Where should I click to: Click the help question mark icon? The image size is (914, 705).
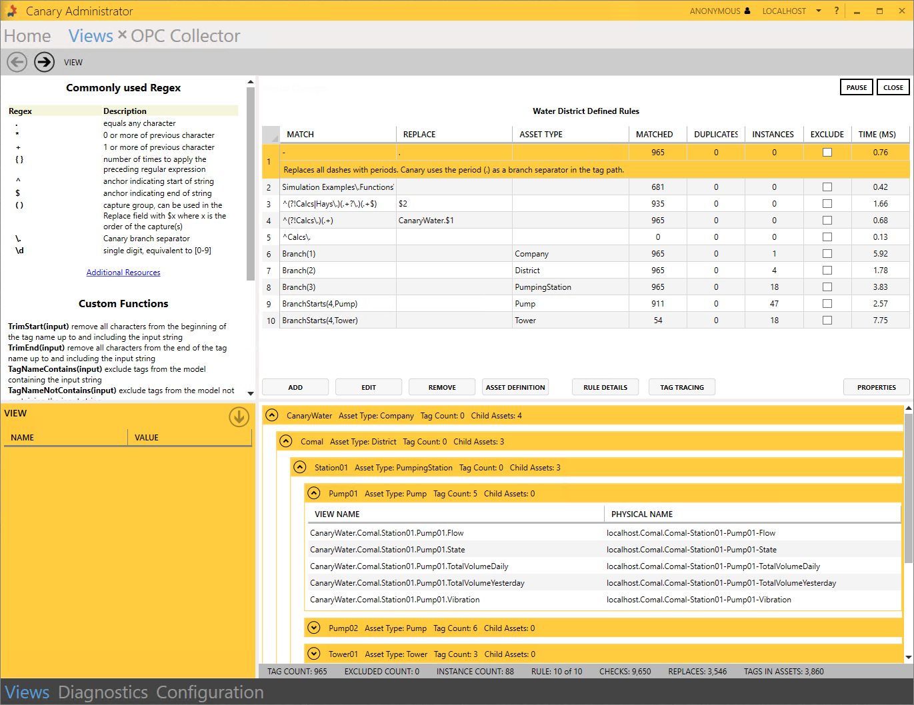(x=836, y=11)
